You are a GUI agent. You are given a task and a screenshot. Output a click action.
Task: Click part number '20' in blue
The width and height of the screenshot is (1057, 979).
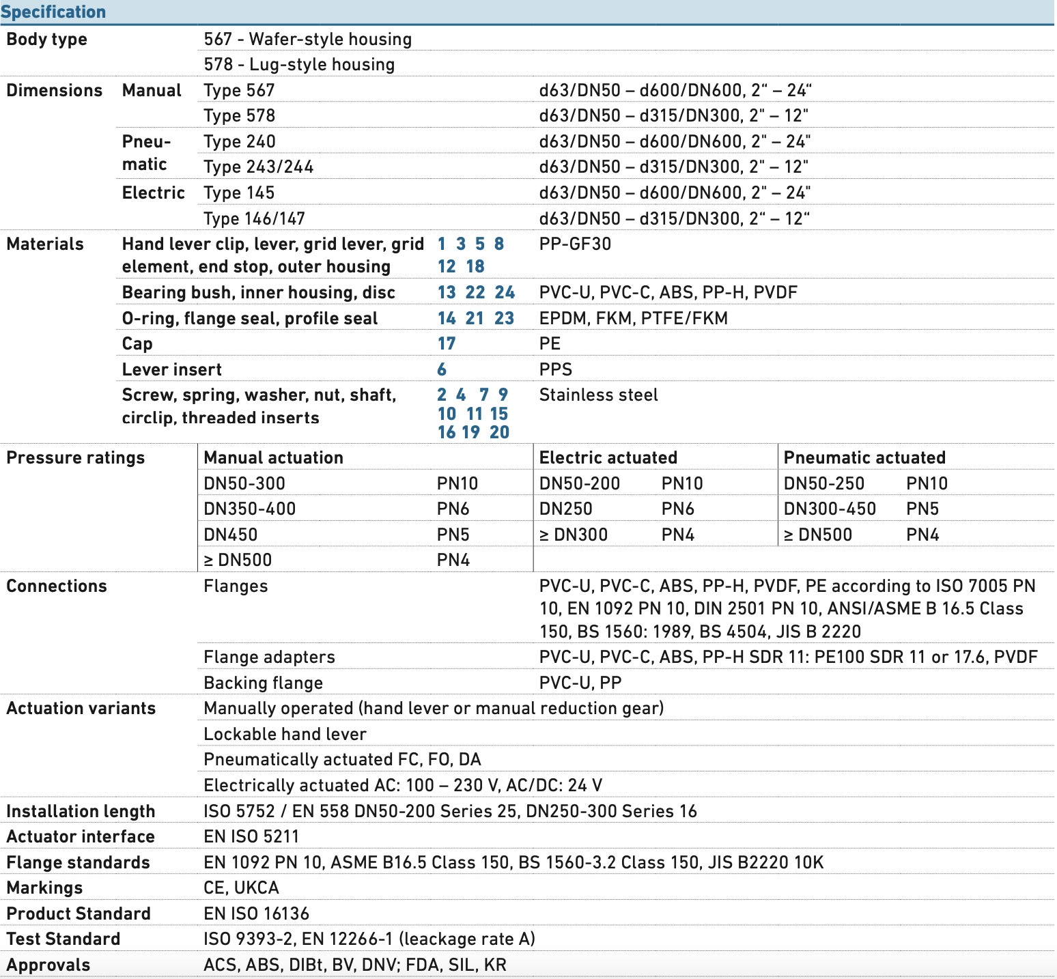pyautogui.click(x=500, y=432)
